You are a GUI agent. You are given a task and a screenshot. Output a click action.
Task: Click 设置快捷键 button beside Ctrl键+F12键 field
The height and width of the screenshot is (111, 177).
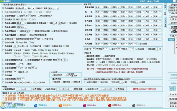point(120,89)
